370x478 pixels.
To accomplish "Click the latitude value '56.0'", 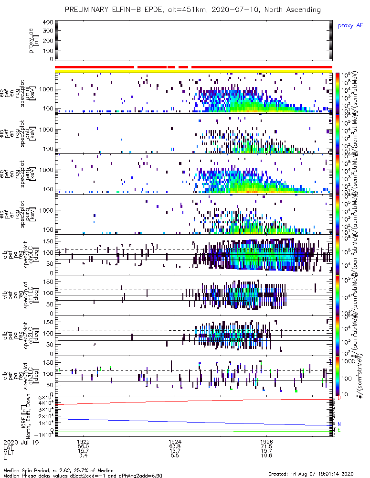I will coord(83,446).
